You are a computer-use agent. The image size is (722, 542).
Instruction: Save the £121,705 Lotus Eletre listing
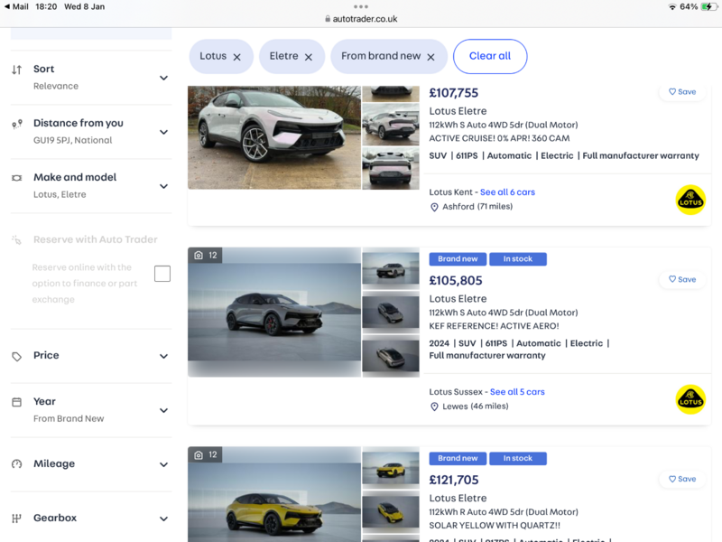(681, 480)
